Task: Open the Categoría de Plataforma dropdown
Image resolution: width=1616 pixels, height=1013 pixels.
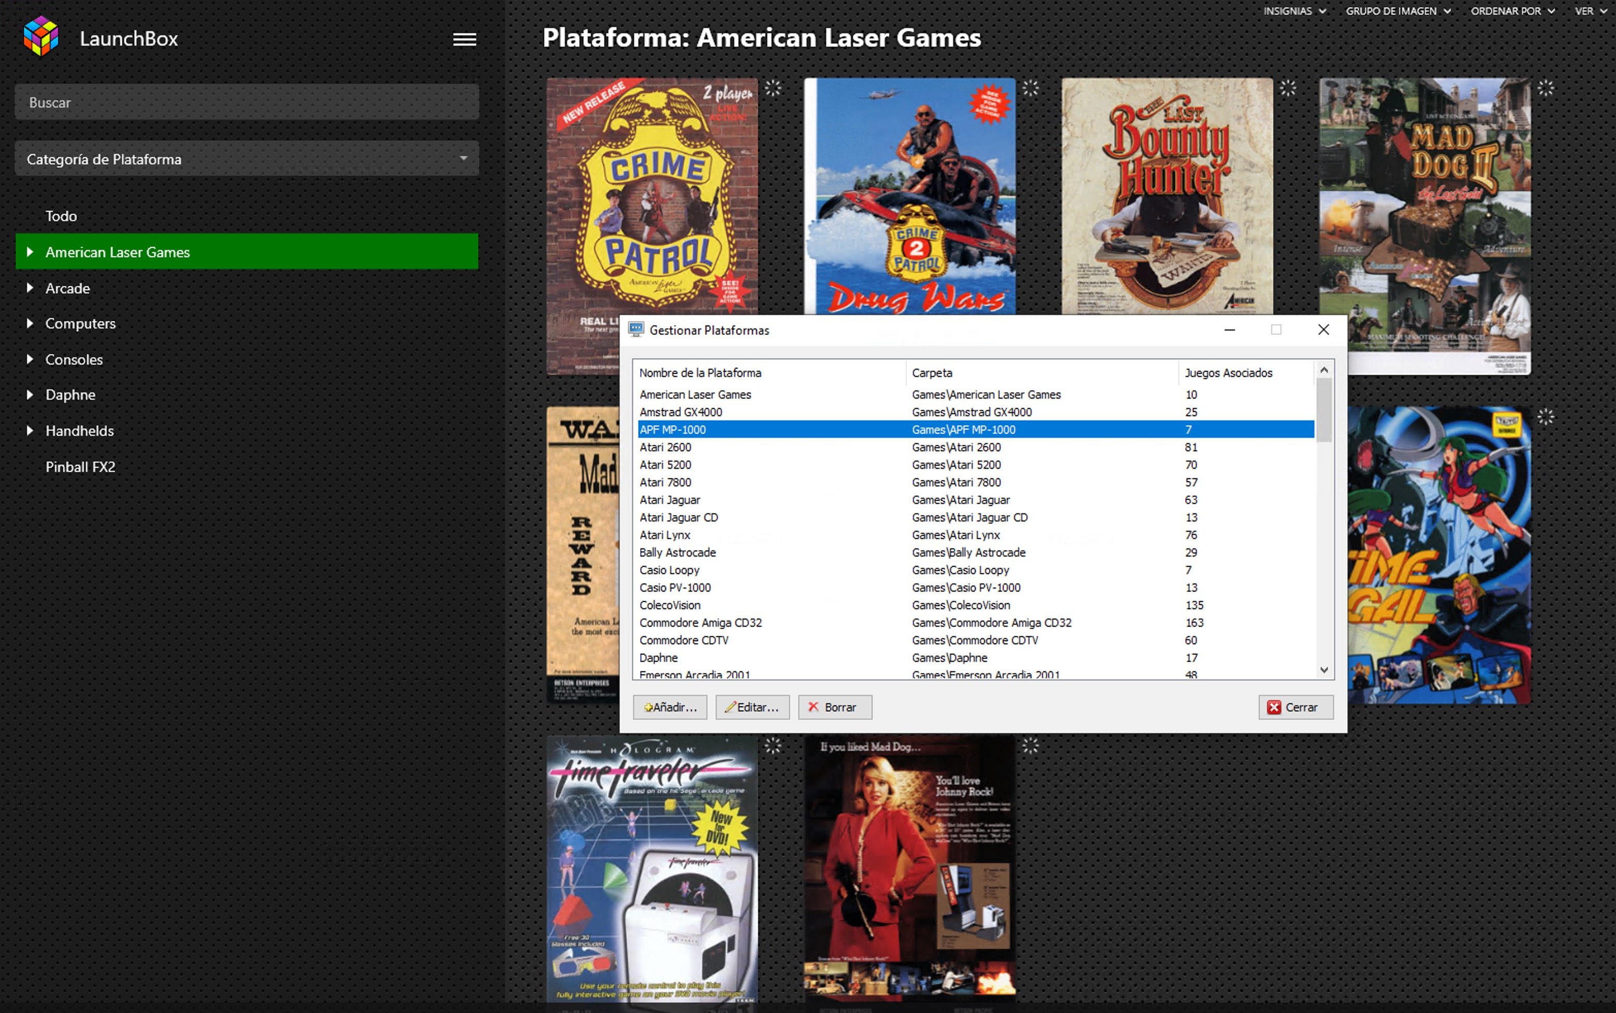Action: click(247, 159)
